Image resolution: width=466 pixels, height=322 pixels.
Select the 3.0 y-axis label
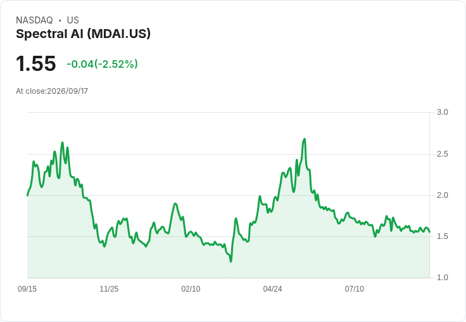442,112
